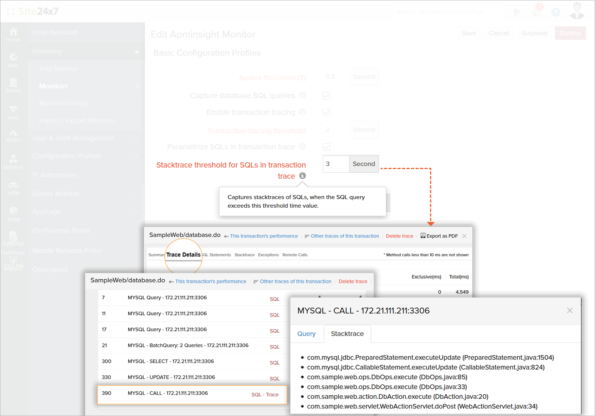Screen dimensions: 595x416
Task: Click the Transaction tracing threshold field showing 2
Action: (336, 130)
